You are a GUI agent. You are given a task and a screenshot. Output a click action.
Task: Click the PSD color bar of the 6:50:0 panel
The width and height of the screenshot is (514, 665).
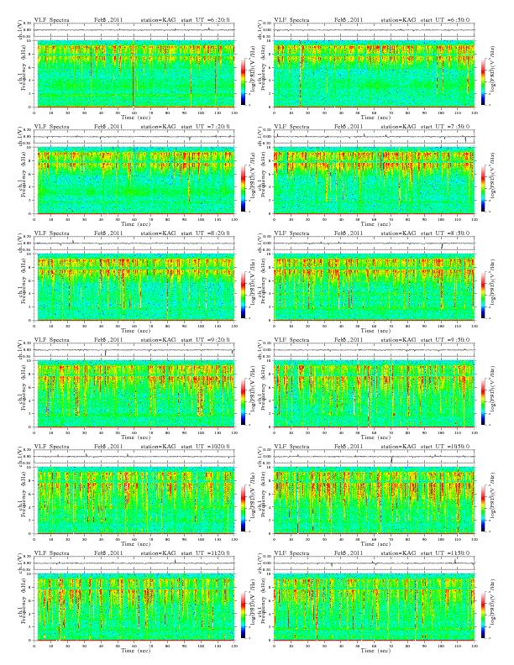484,81
